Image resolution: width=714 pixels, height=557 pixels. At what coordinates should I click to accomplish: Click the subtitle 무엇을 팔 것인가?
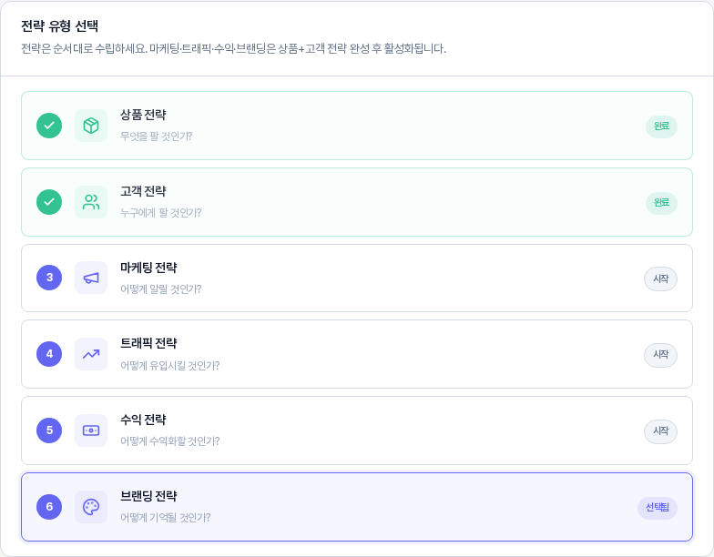157,137
